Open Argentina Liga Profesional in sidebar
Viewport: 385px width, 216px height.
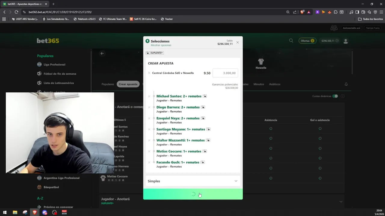click(61, 178)
